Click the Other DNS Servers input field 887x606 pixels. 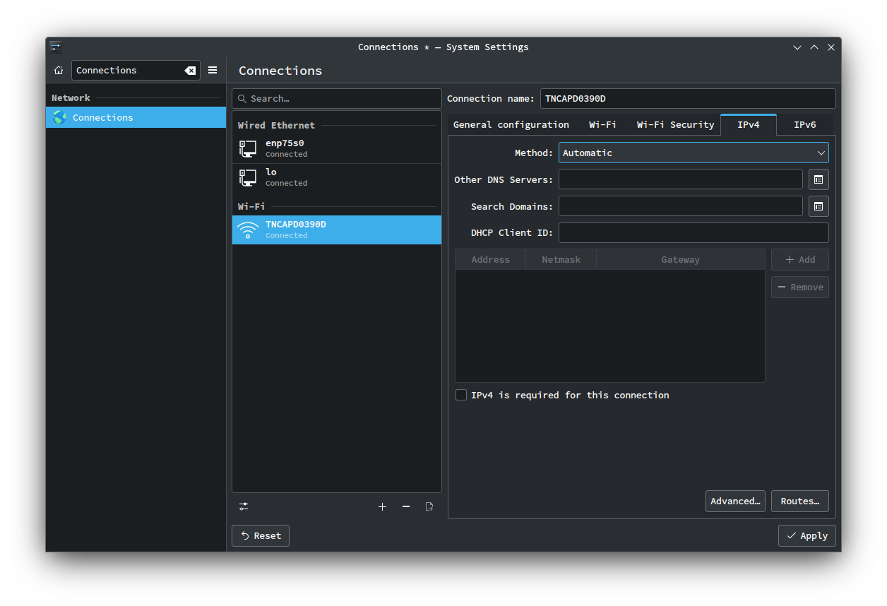(681, 179)
